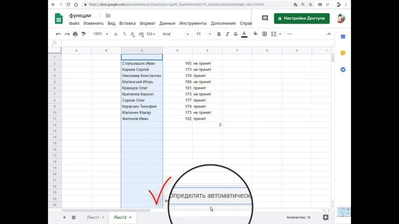This screenshot has height=224, width=399.
Task: Select the paint format roller tool
Action: pyautogui.click(x=84, y=34)
